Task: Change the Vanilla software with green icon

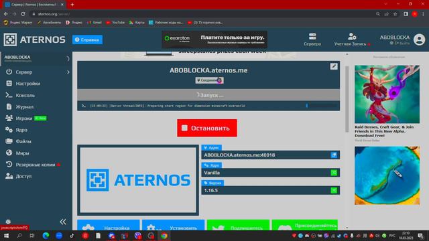Action: (x=334, y=173)
